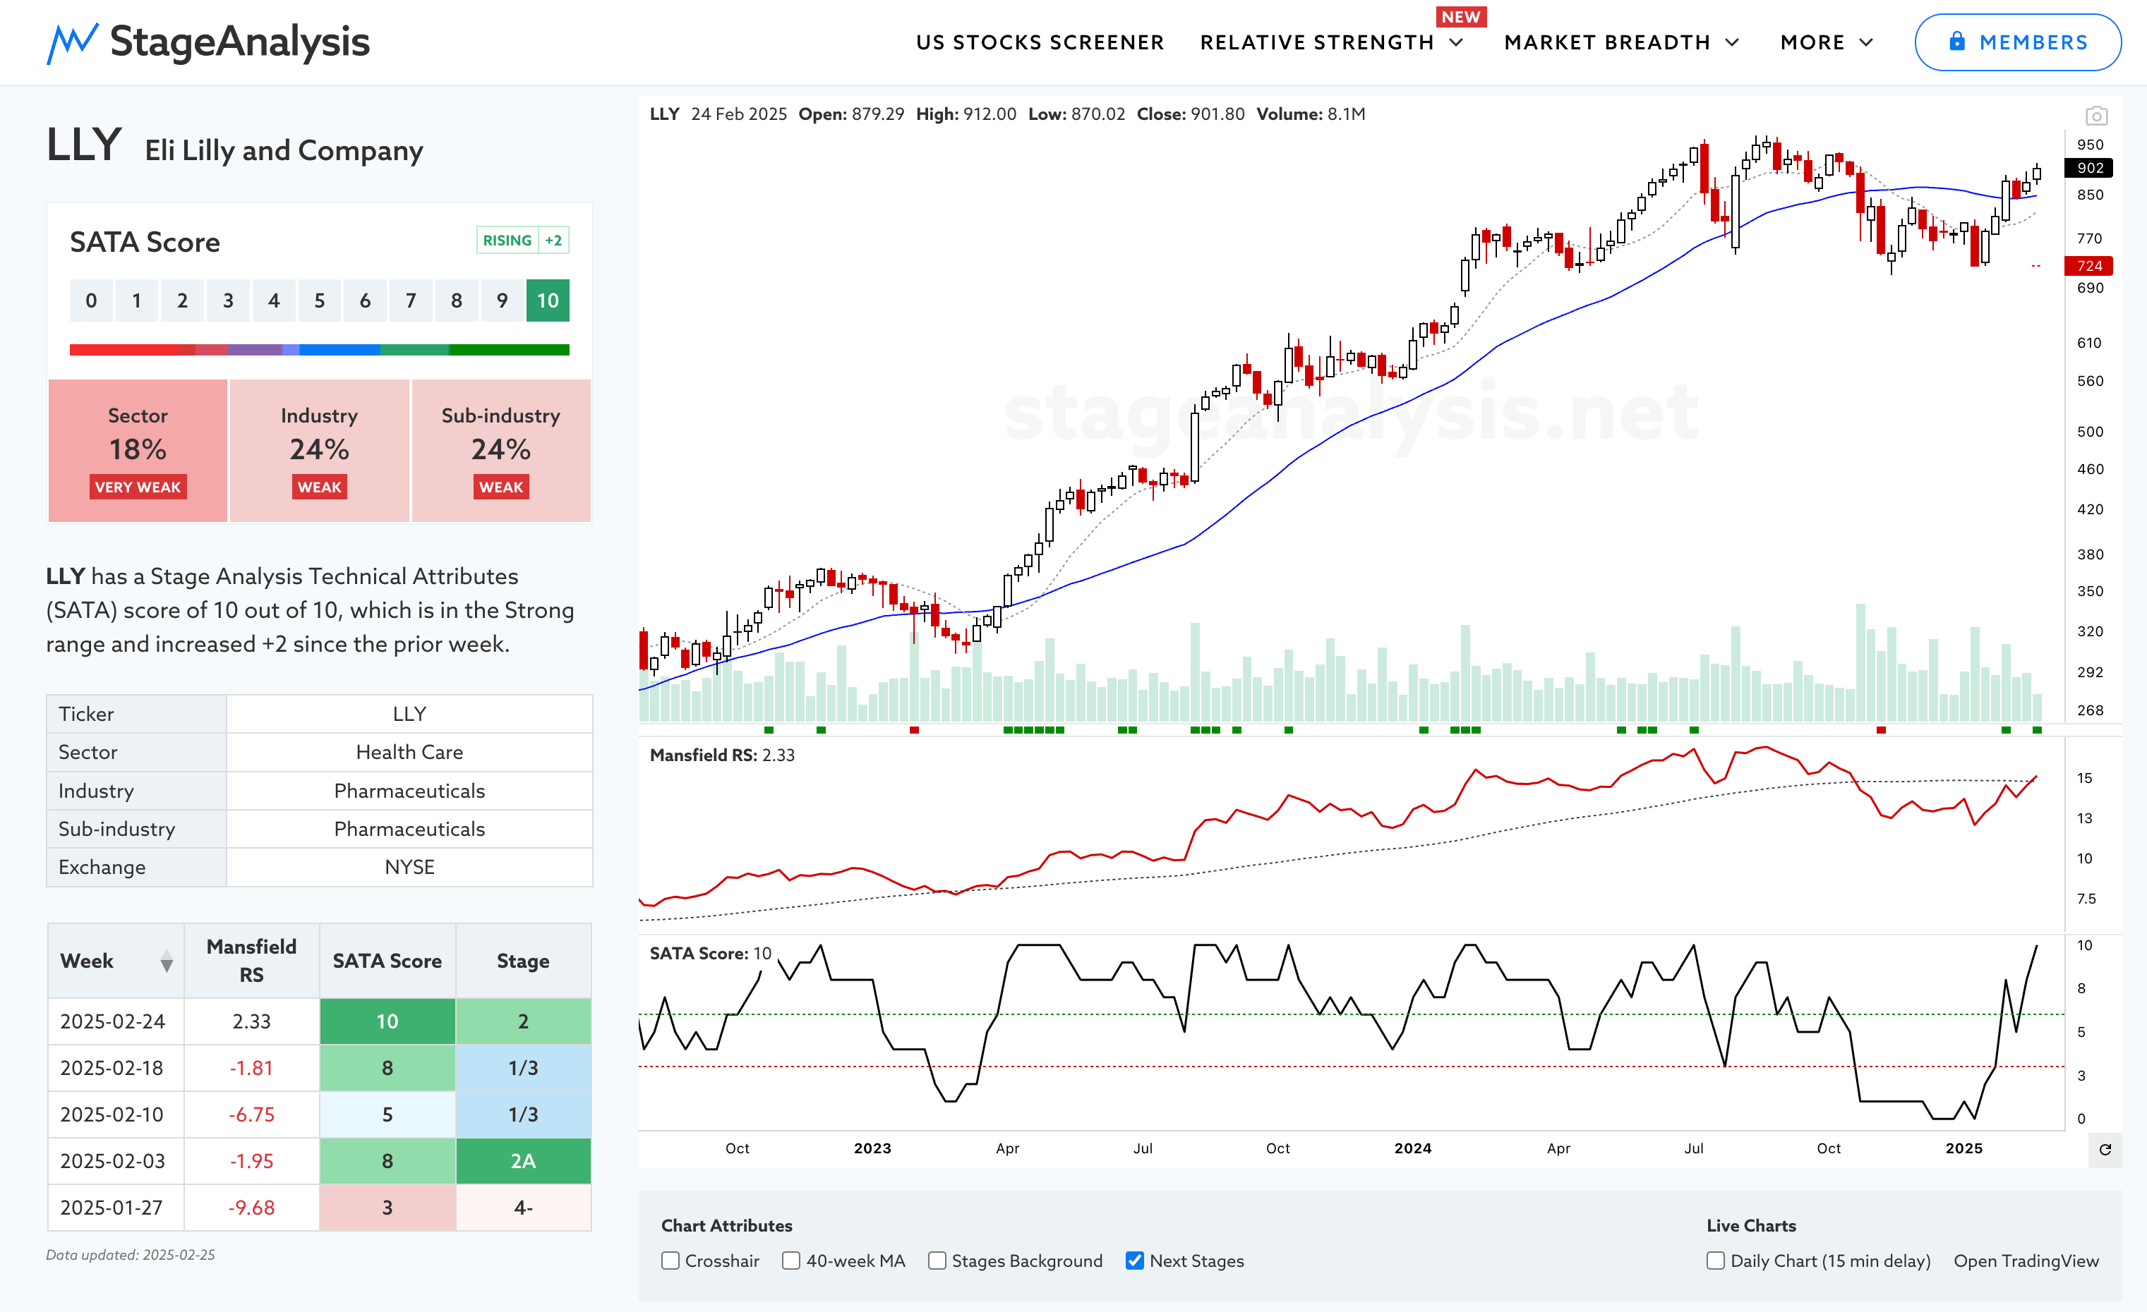Click Pharmaceuticals value in Industry row
This screenshot has width=2147, height=1312.
pos(409,791)
